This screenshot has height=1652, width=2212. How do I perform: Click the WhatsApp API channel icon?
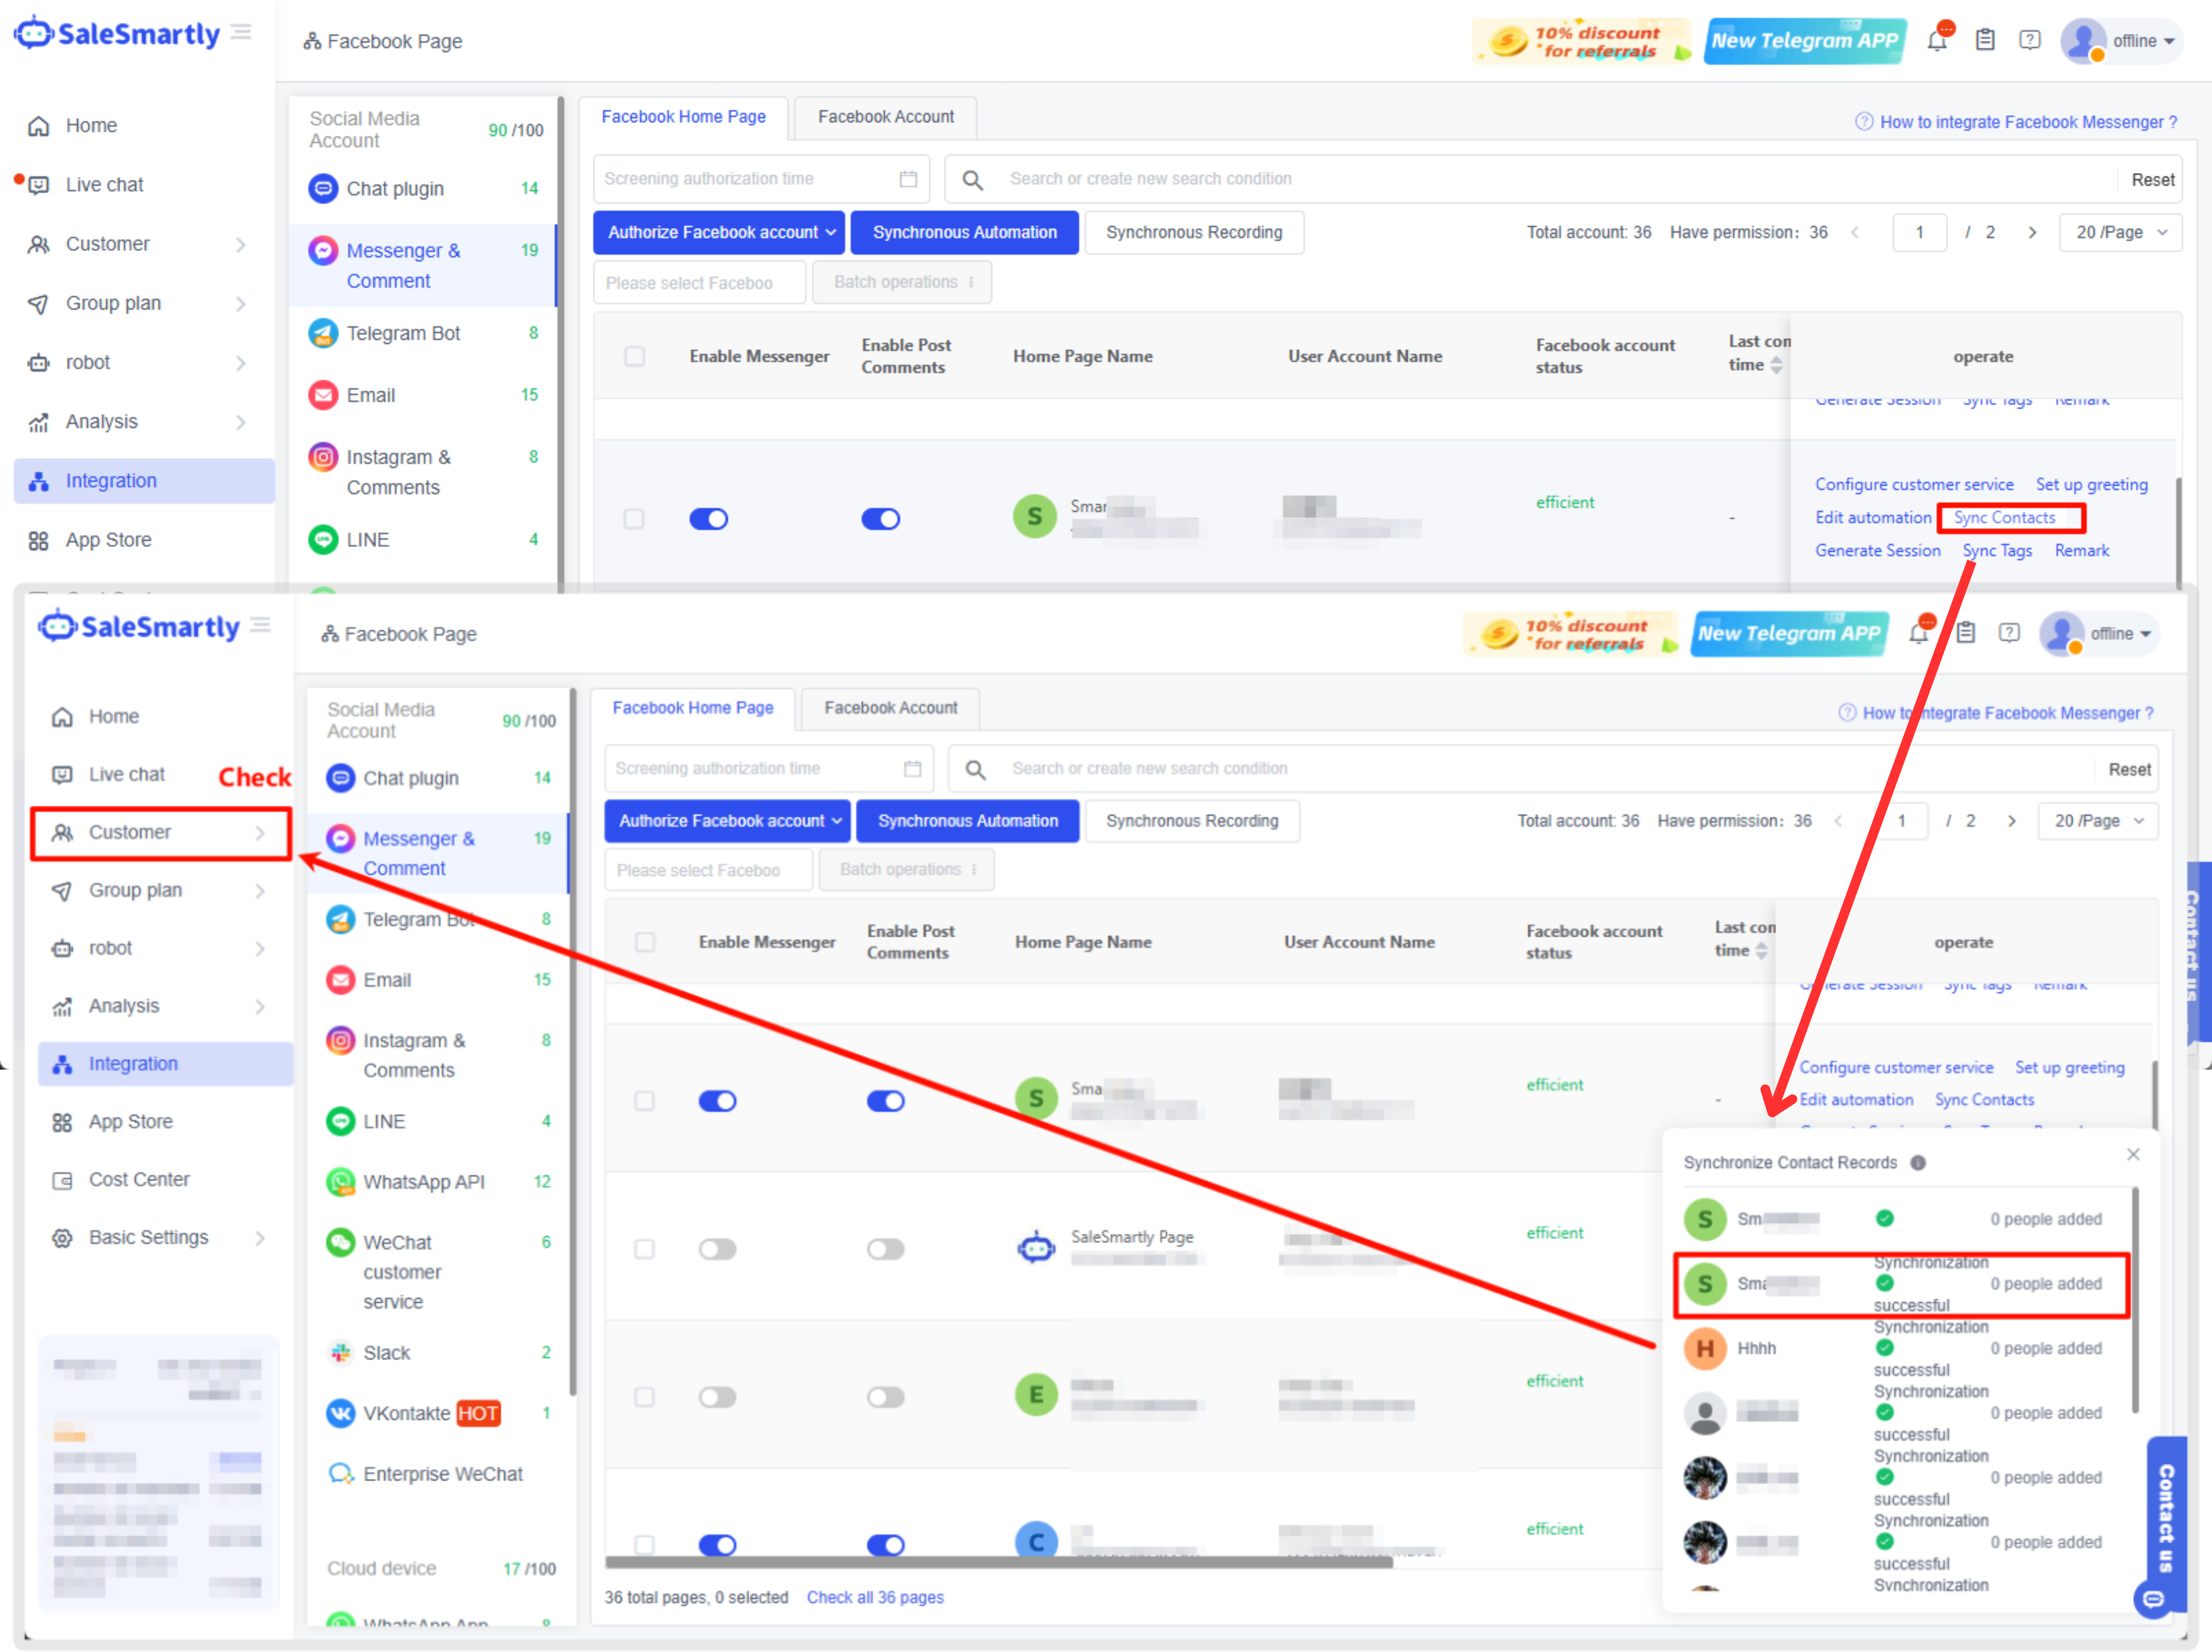coord(341,1182)
